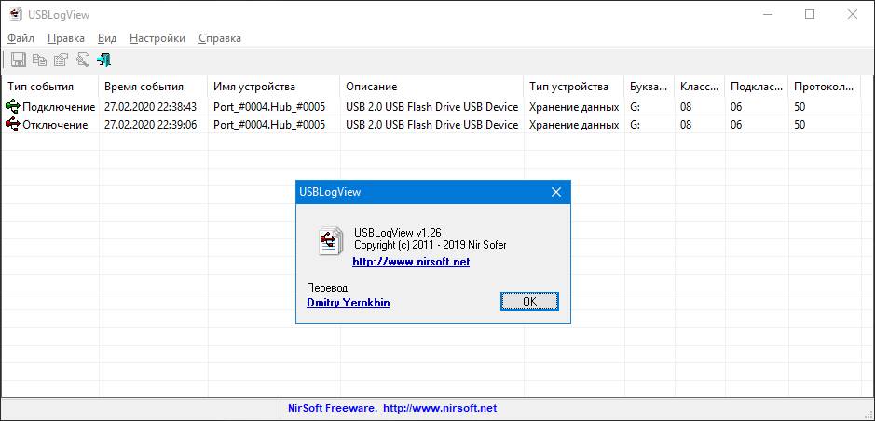Open the Вид menu
This screenshot has height=421, width=875.
107,38
